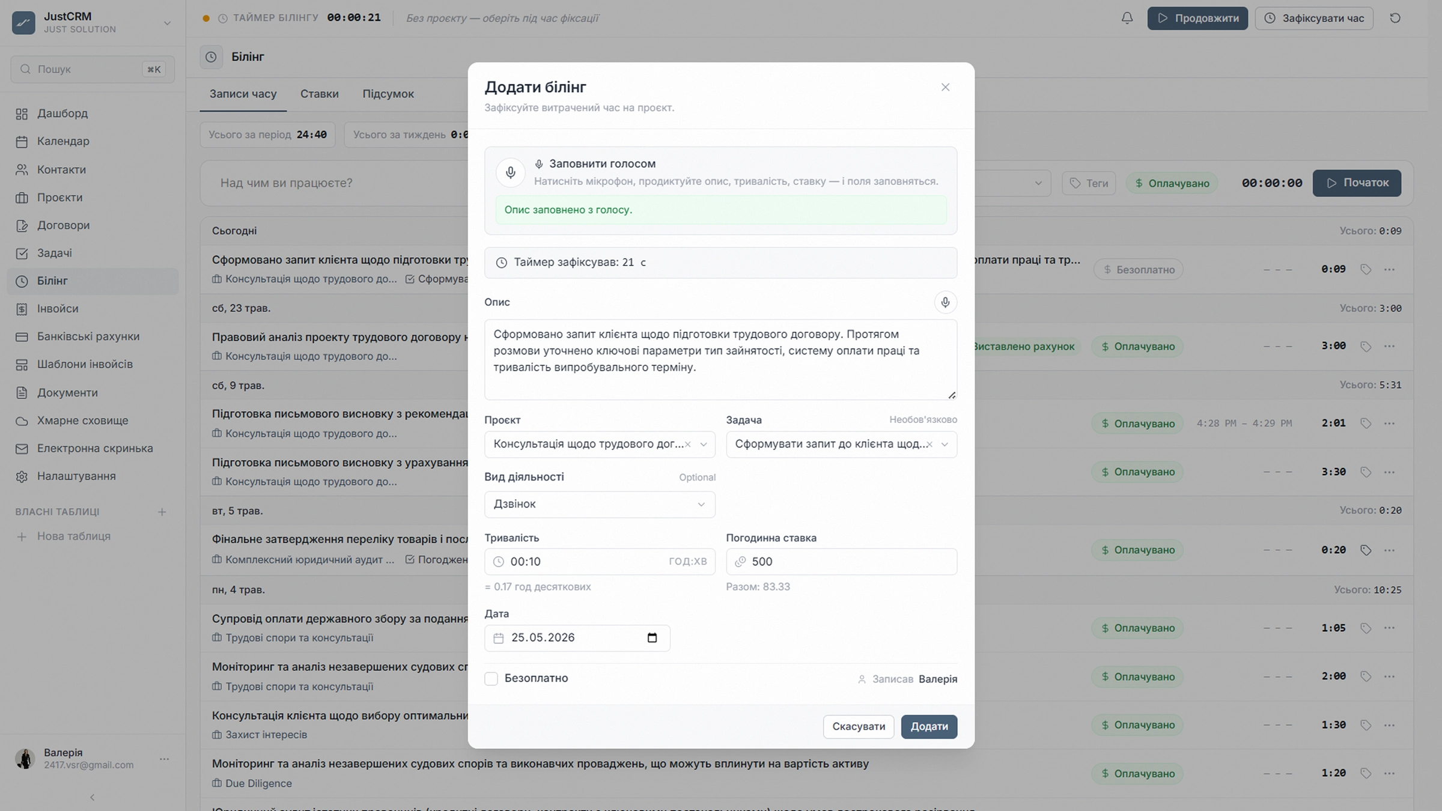
Task: Click inside the Опис text area
Action: [720, 360]
